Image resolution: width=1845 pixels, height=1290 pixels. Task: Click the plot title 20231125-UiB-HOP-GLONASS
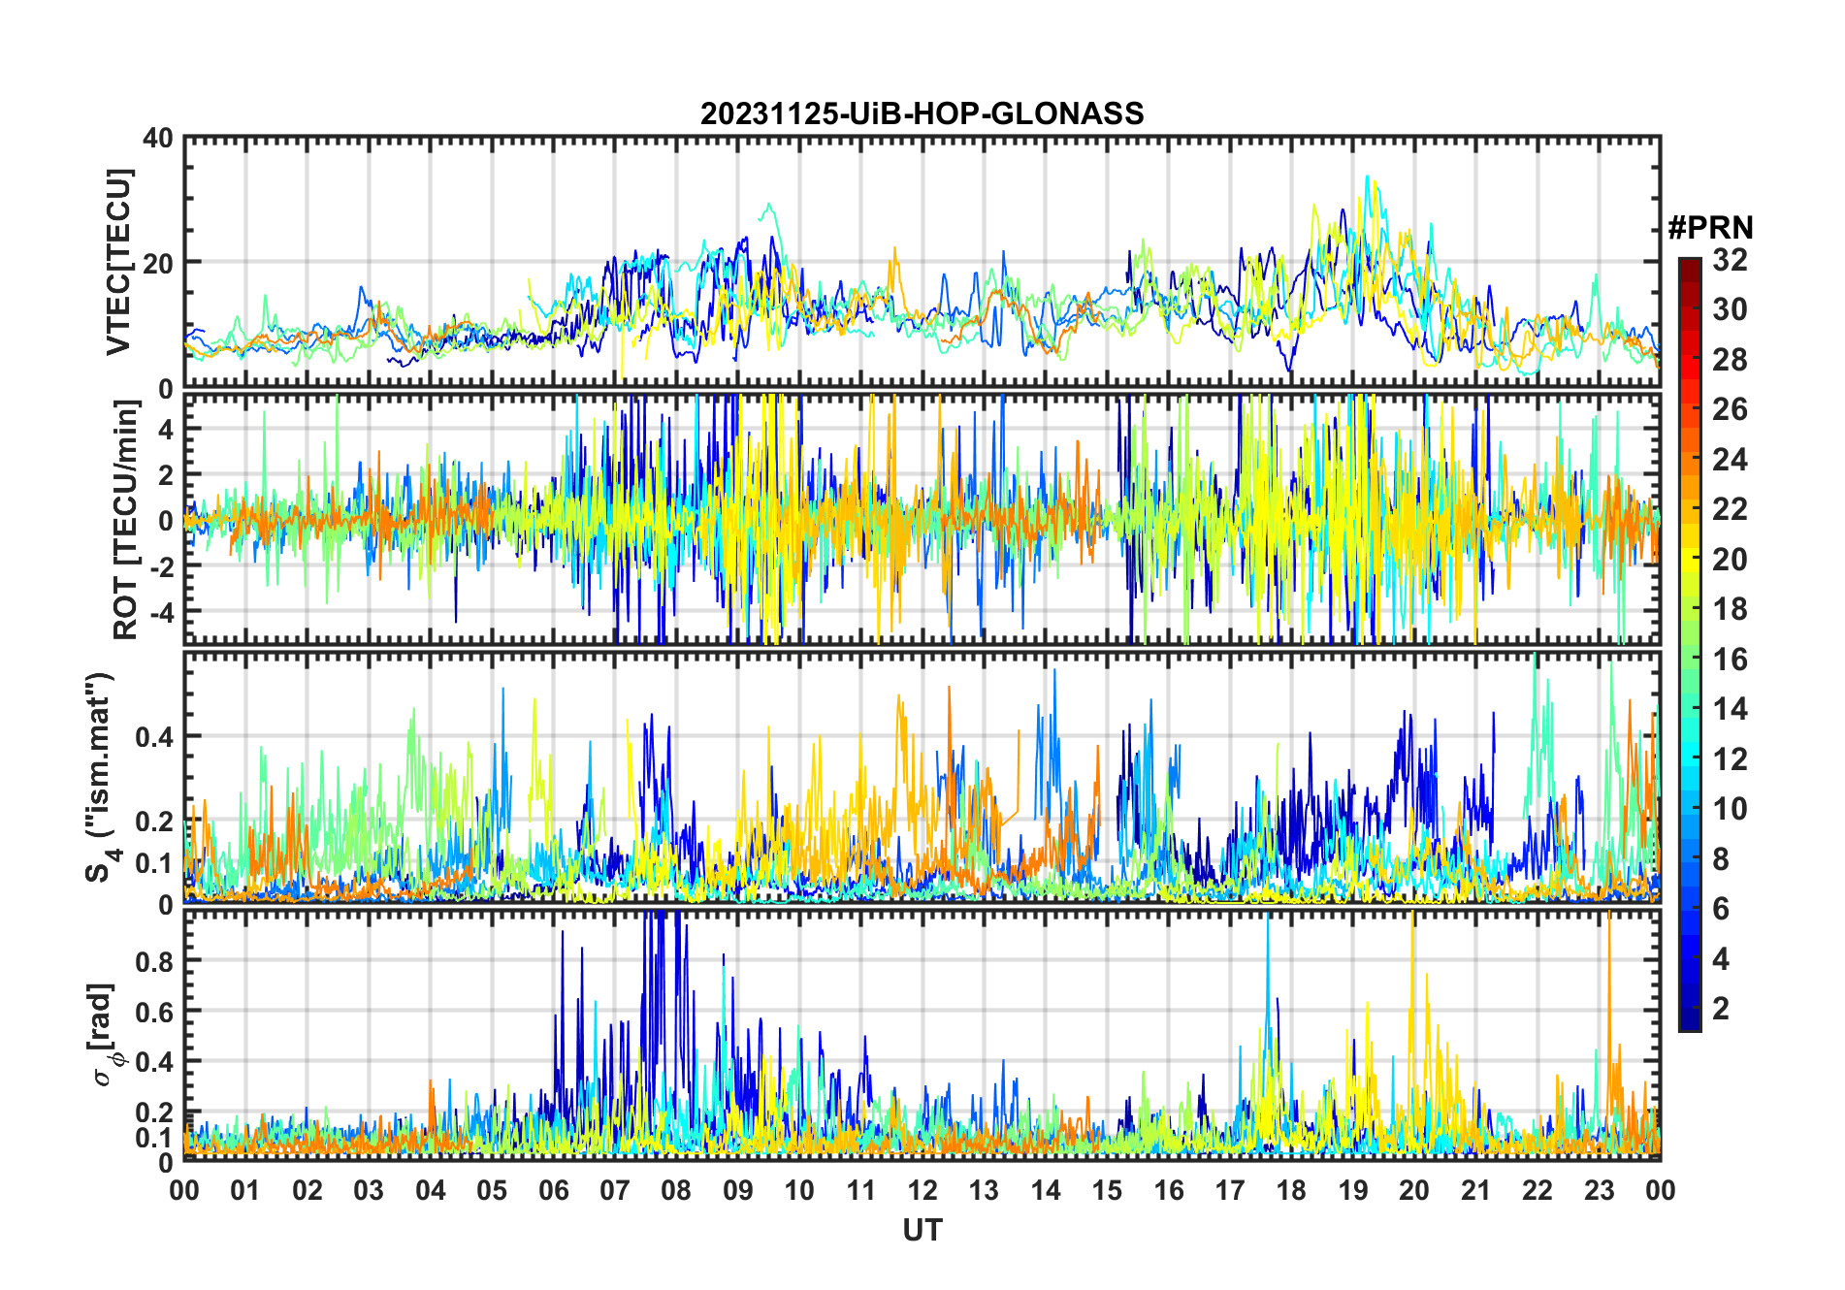tap(922, 114)
